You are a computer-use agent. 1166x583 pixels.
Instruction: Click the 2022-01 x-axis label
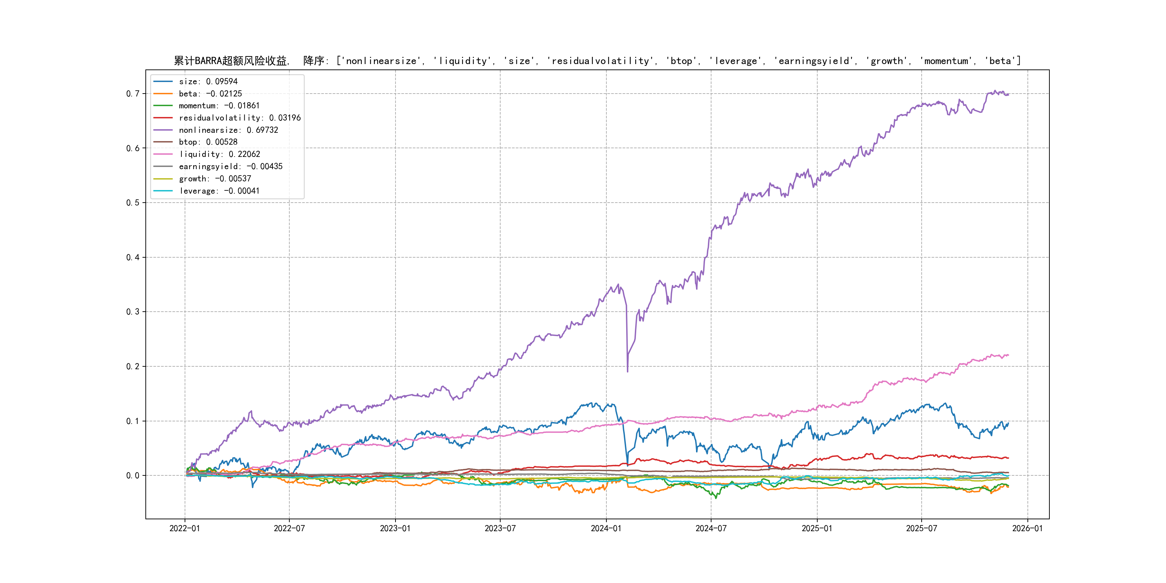pyautogui.click(x=185, y=528)
